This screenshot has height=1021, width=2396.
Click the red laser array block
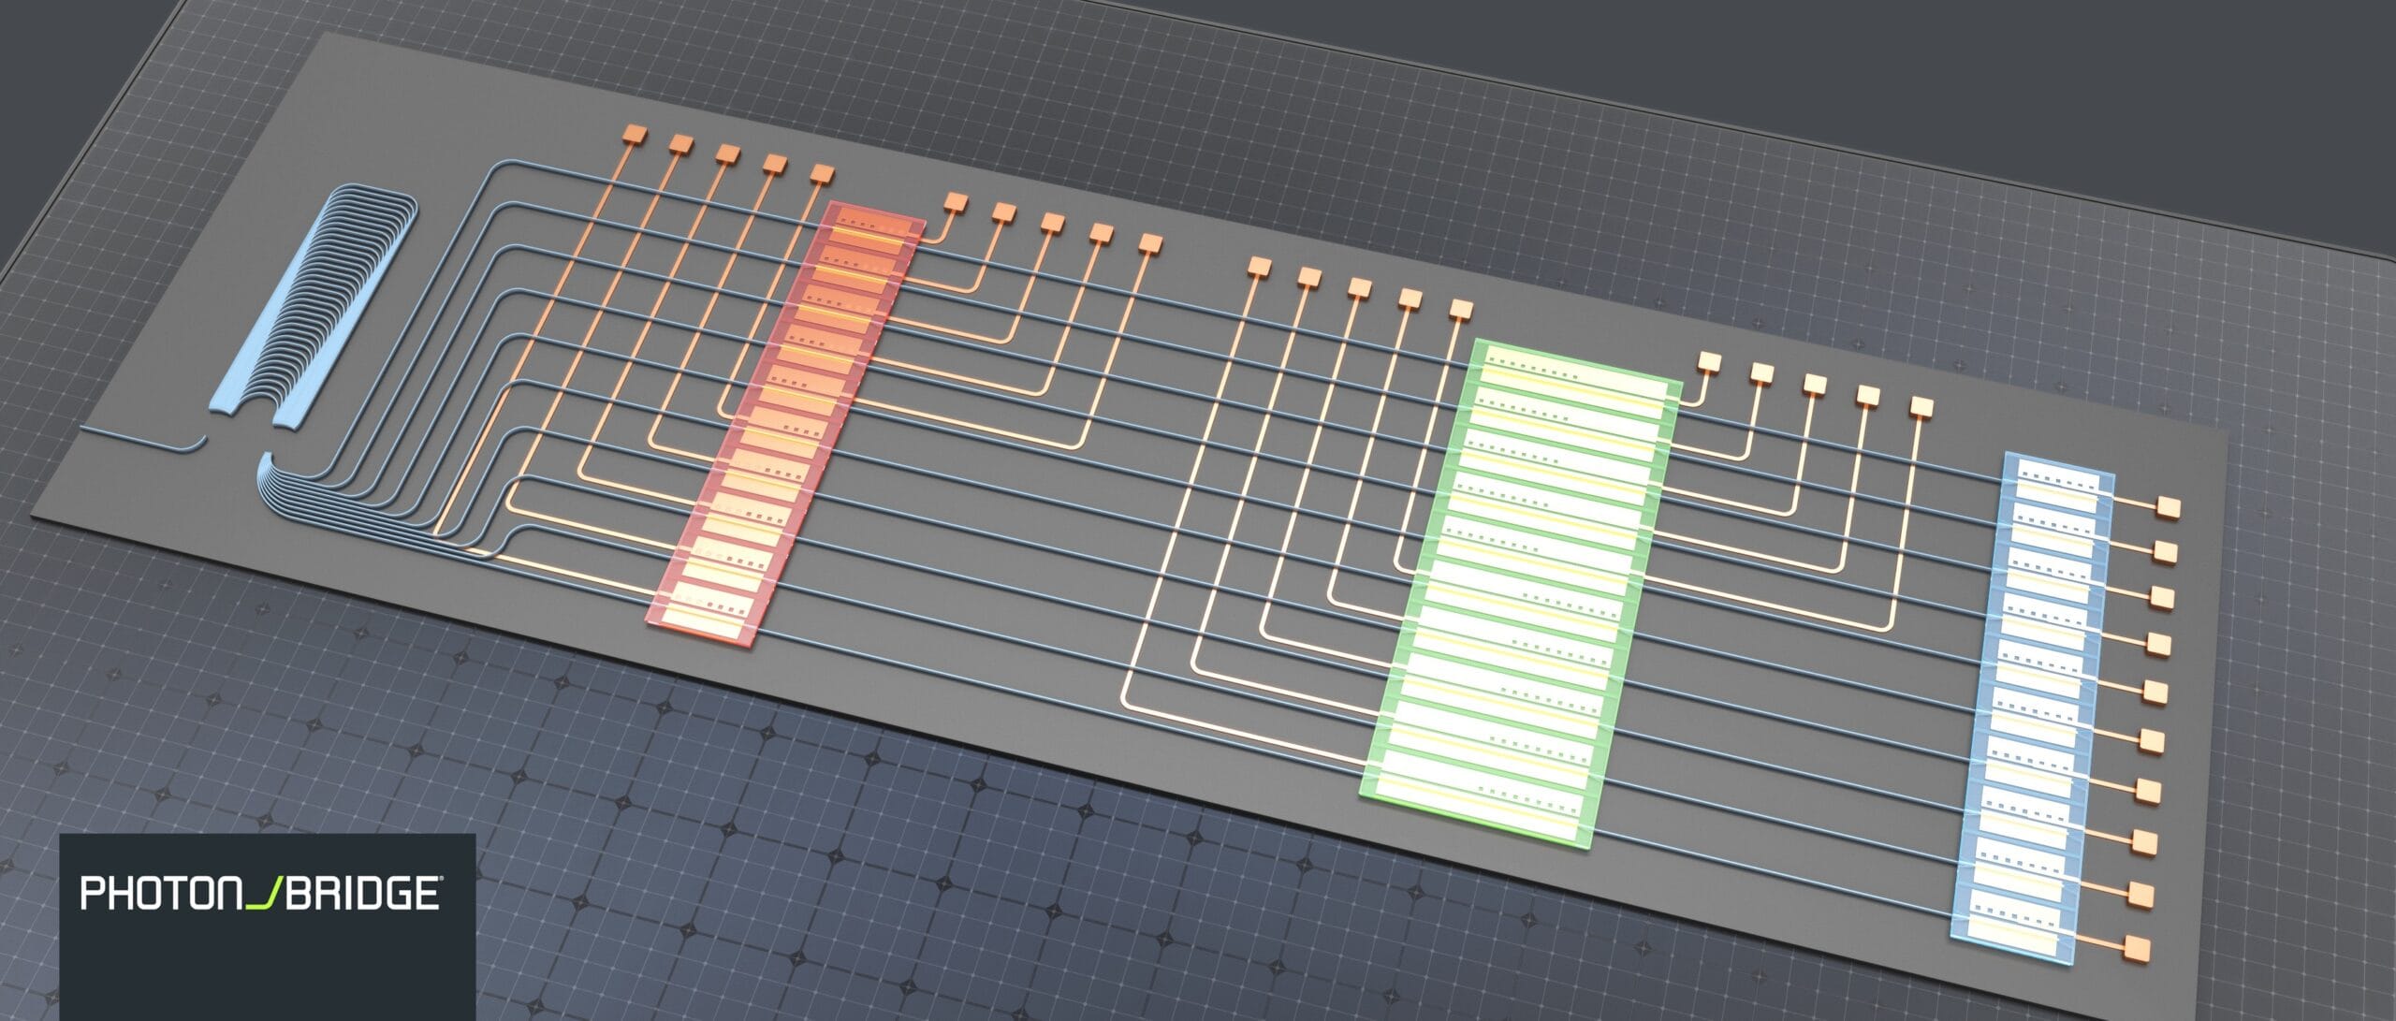pyautogui.click(x=786, y=423)
